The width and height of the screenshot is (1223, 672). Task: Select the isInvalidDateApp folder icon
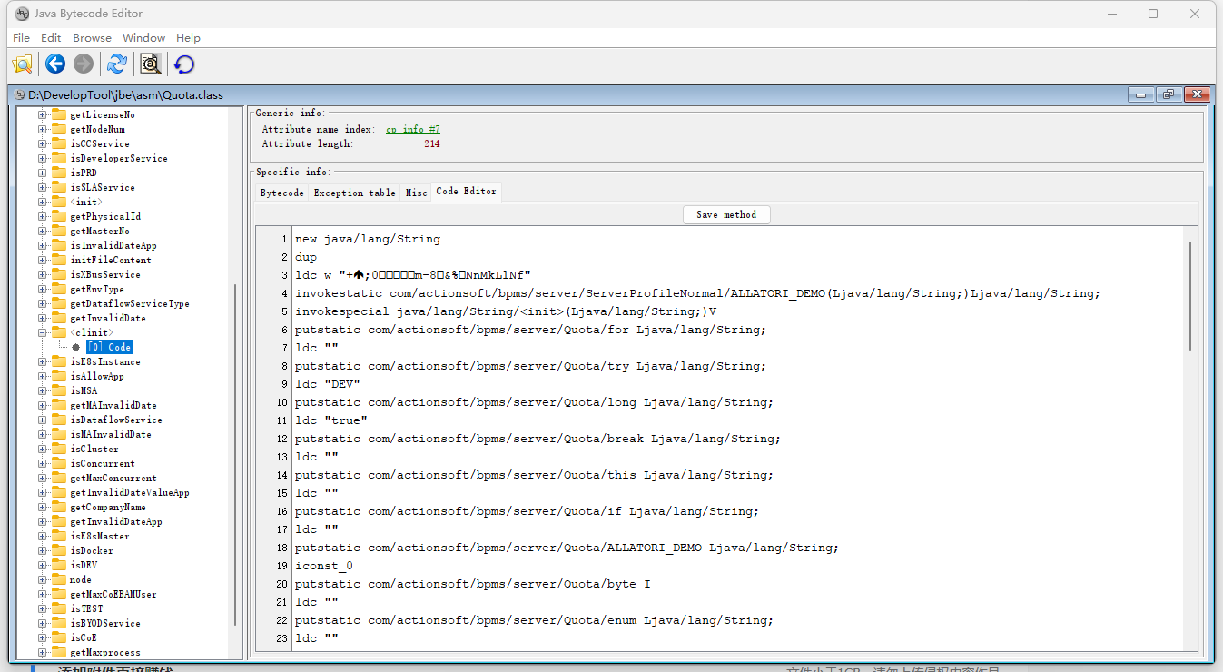point(59,245)
